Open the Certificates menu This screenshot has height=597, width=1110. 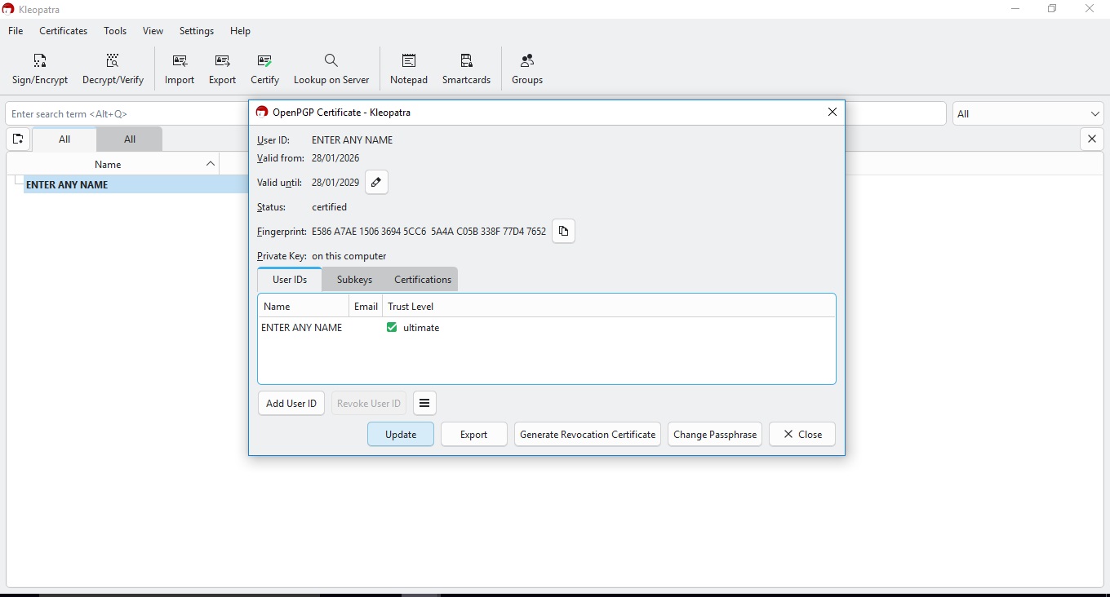[x=64, y=31]
